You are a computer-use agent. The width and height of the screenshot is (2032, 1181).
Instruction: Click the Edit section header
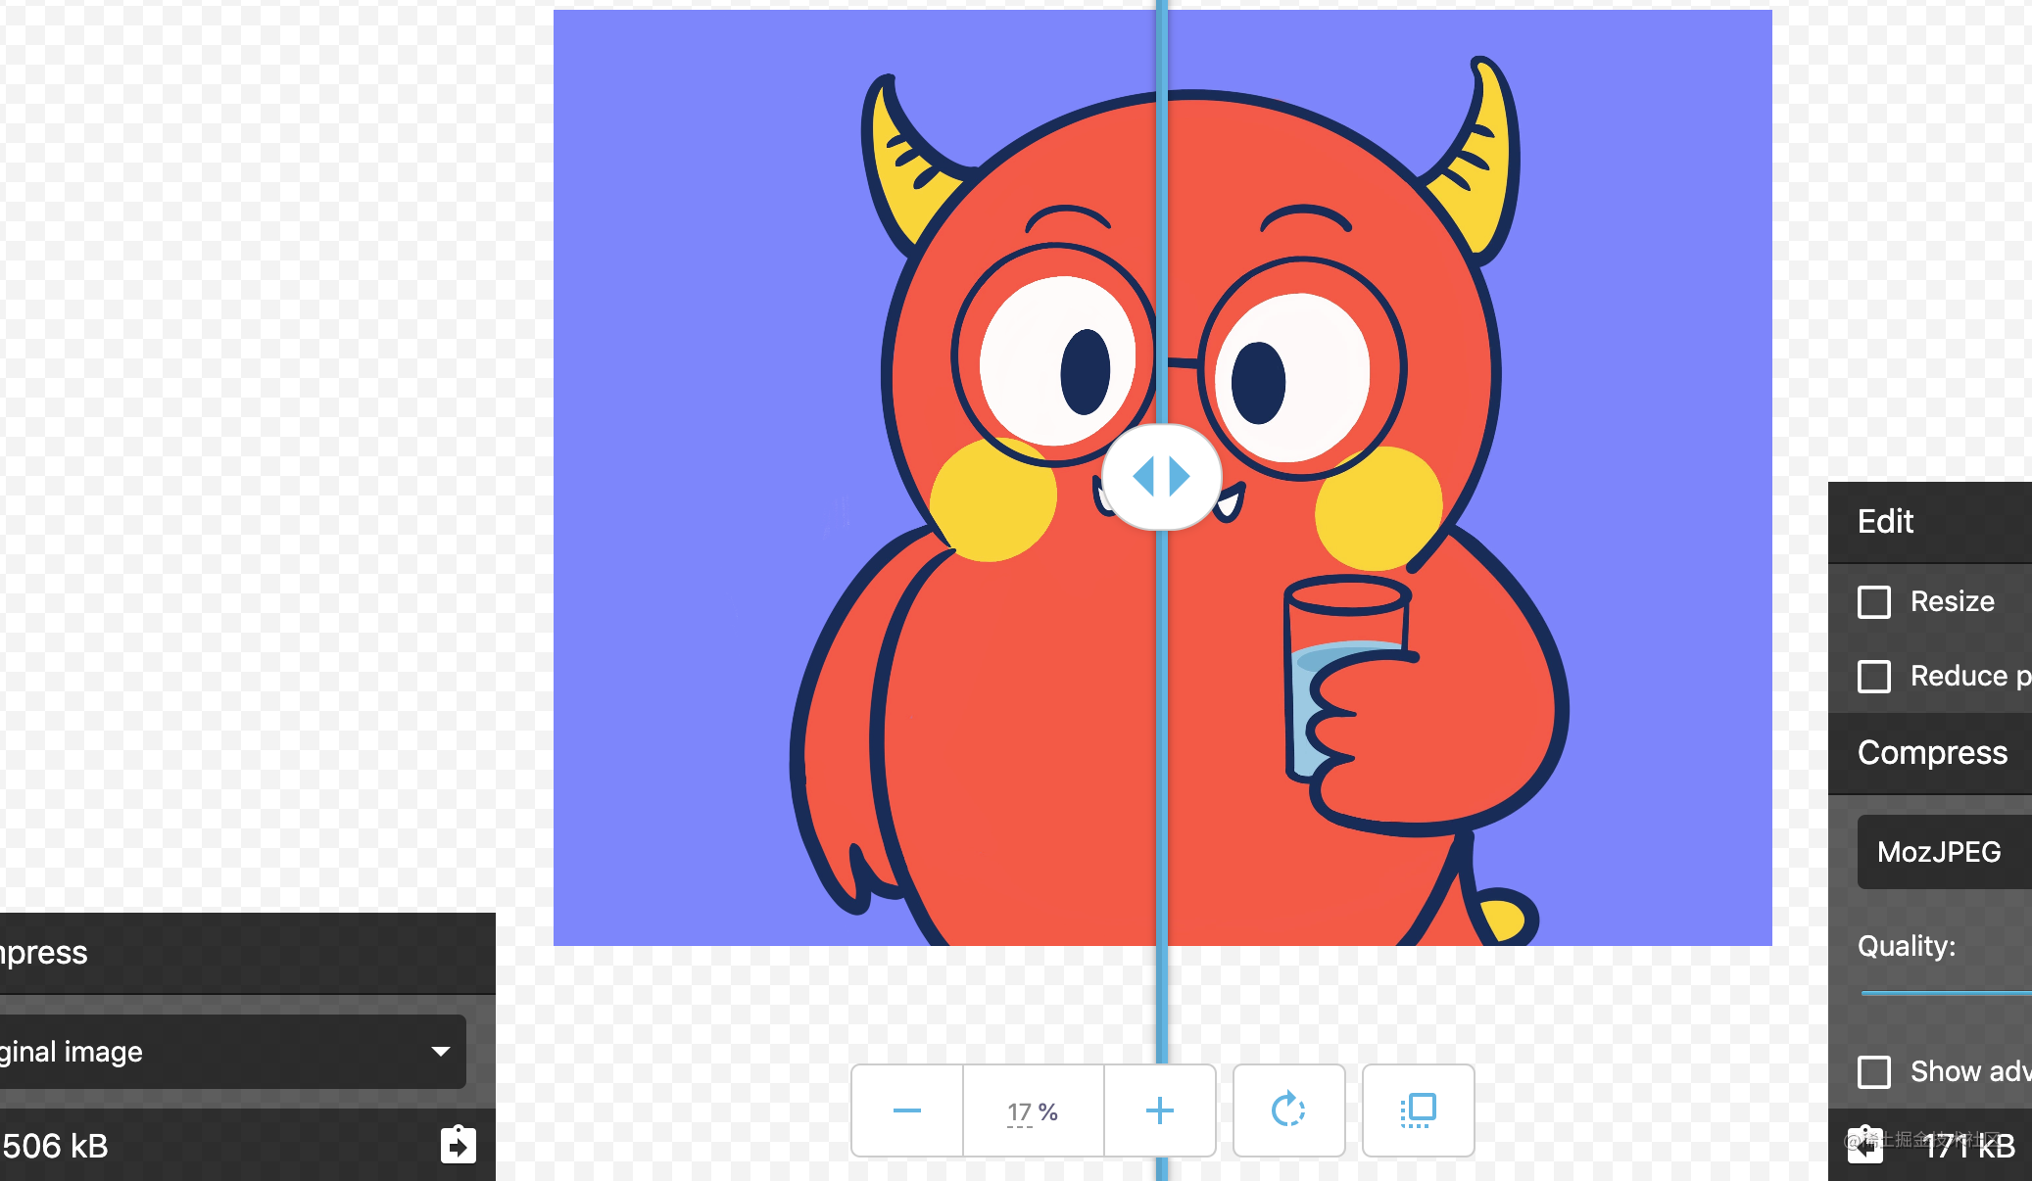pyautogui.click(x=1930, y=521)
